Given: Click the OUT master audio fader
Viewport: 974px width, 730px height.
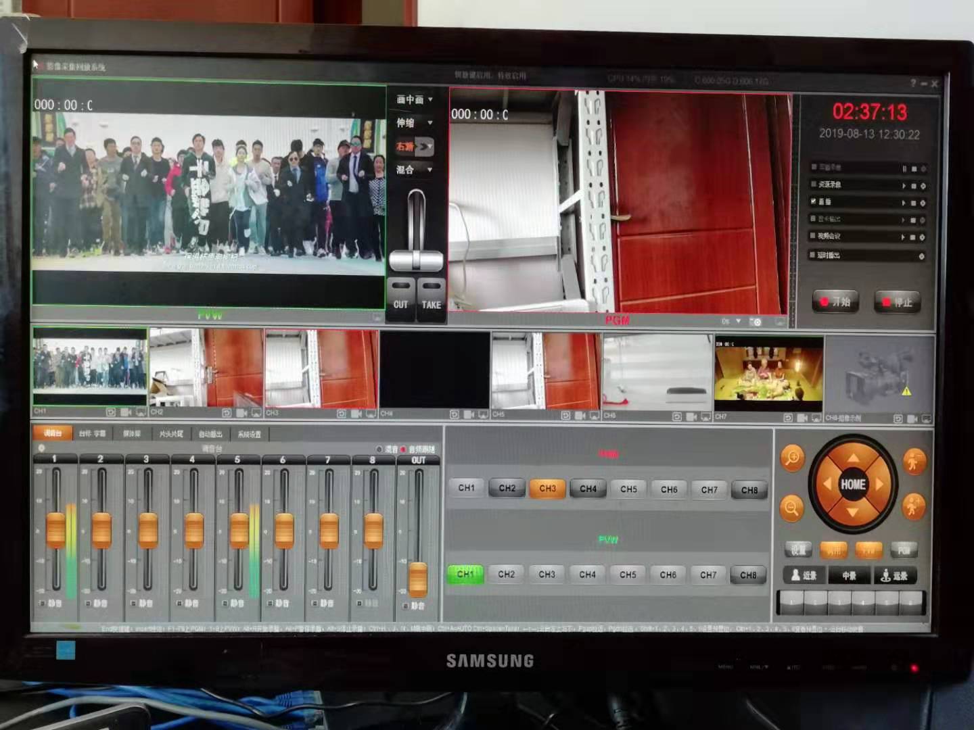Looking at the screenshot, I should click(x=418, y=579).
